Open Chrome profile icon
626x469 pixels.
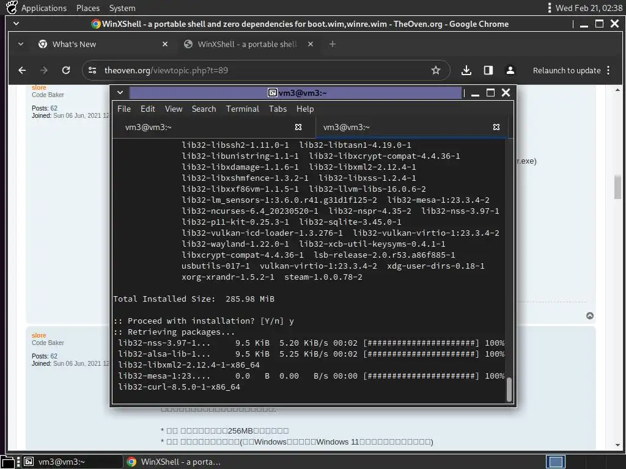click(510, 71)
